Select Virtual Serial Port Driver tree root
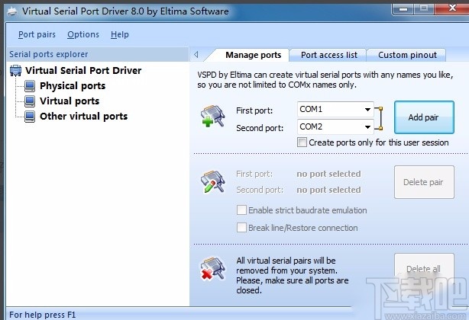This screenshot has height=320, width=469. tap(83, 71)
